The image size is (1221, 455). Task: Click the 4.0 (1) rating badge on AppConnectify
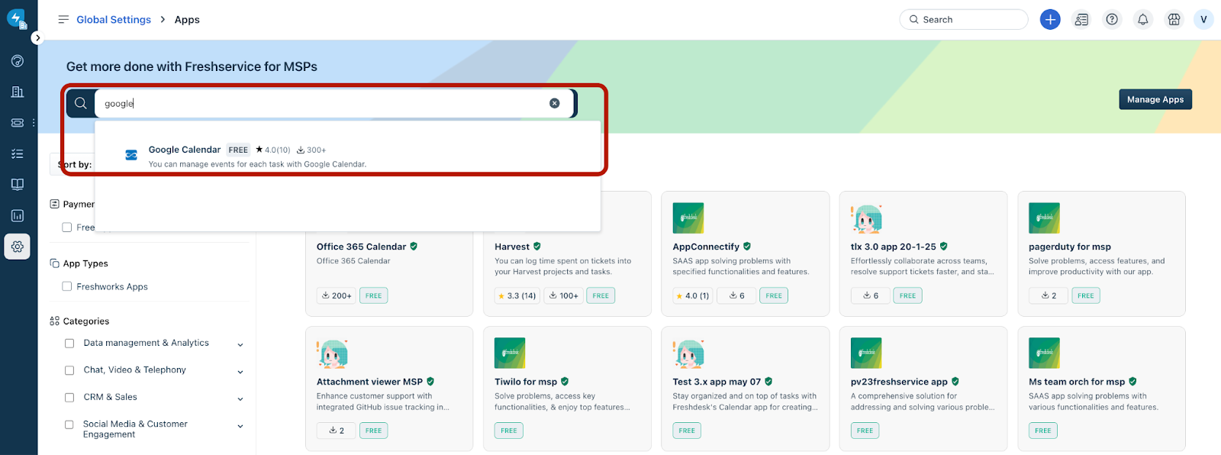(x=693, y=295)
